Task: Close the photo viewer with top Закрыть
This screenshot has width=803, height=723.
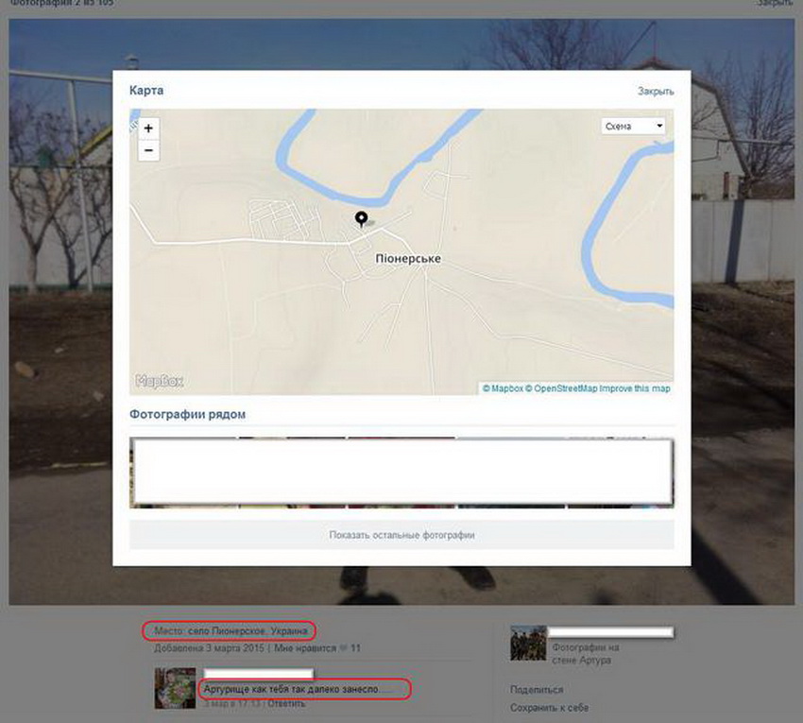Action: click(x=775, y=4)
